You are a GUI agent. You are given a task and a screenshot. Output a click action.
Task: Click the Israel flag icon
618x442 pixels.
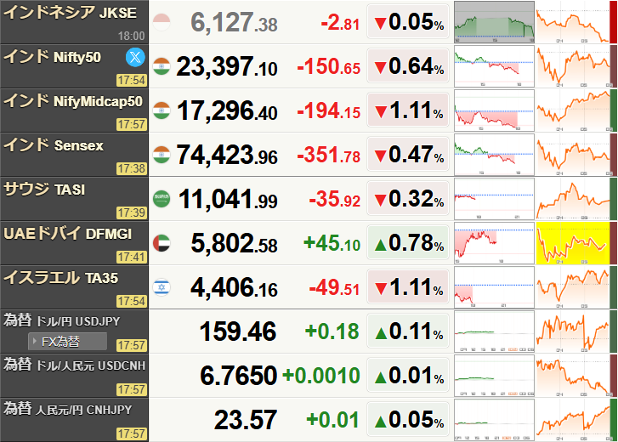(x=162, y=287)
